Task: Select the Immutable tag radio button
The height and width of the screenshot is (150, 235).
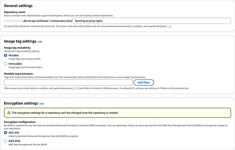Action: coord(6,64)
